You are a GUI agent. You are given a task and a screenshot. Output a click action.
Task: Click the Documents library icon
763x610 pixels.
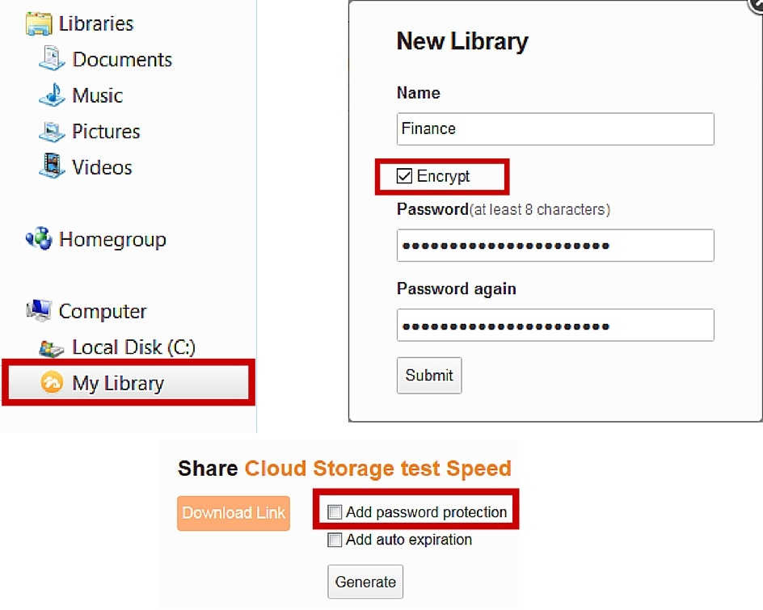tap(52, 59)
